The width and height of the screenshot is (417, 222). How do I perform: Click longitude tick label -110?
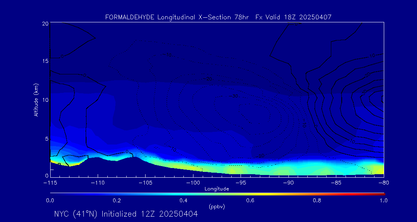pyautogui.click(x=98, y=183)
